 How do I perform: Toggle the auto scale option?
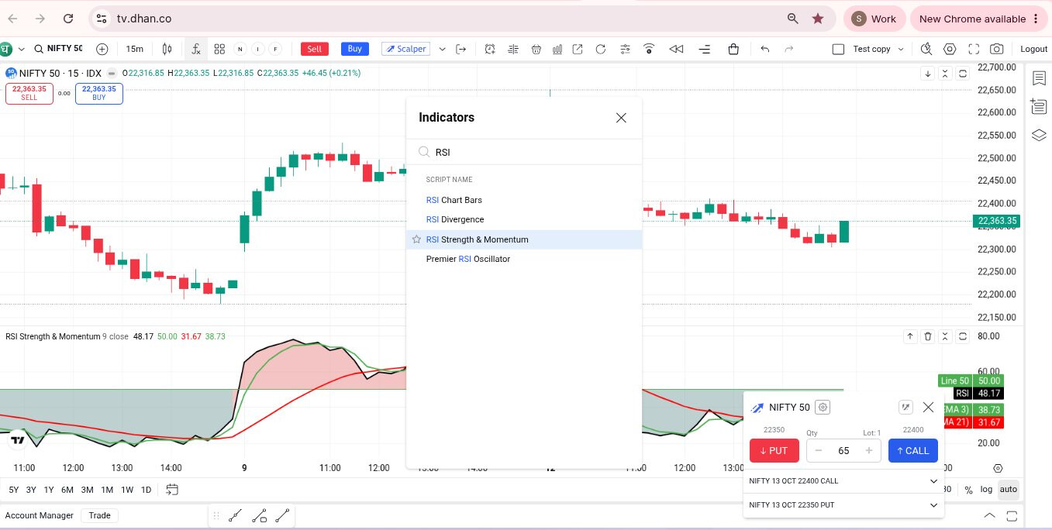click(1008, 489)
